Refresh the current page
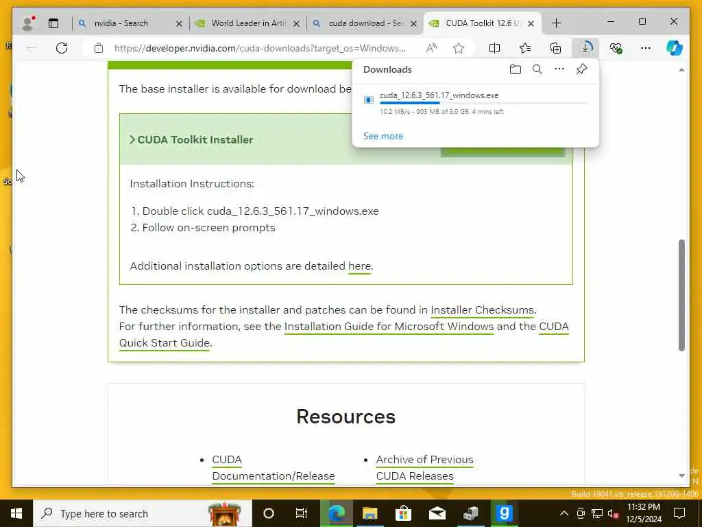 pos(62,48)
